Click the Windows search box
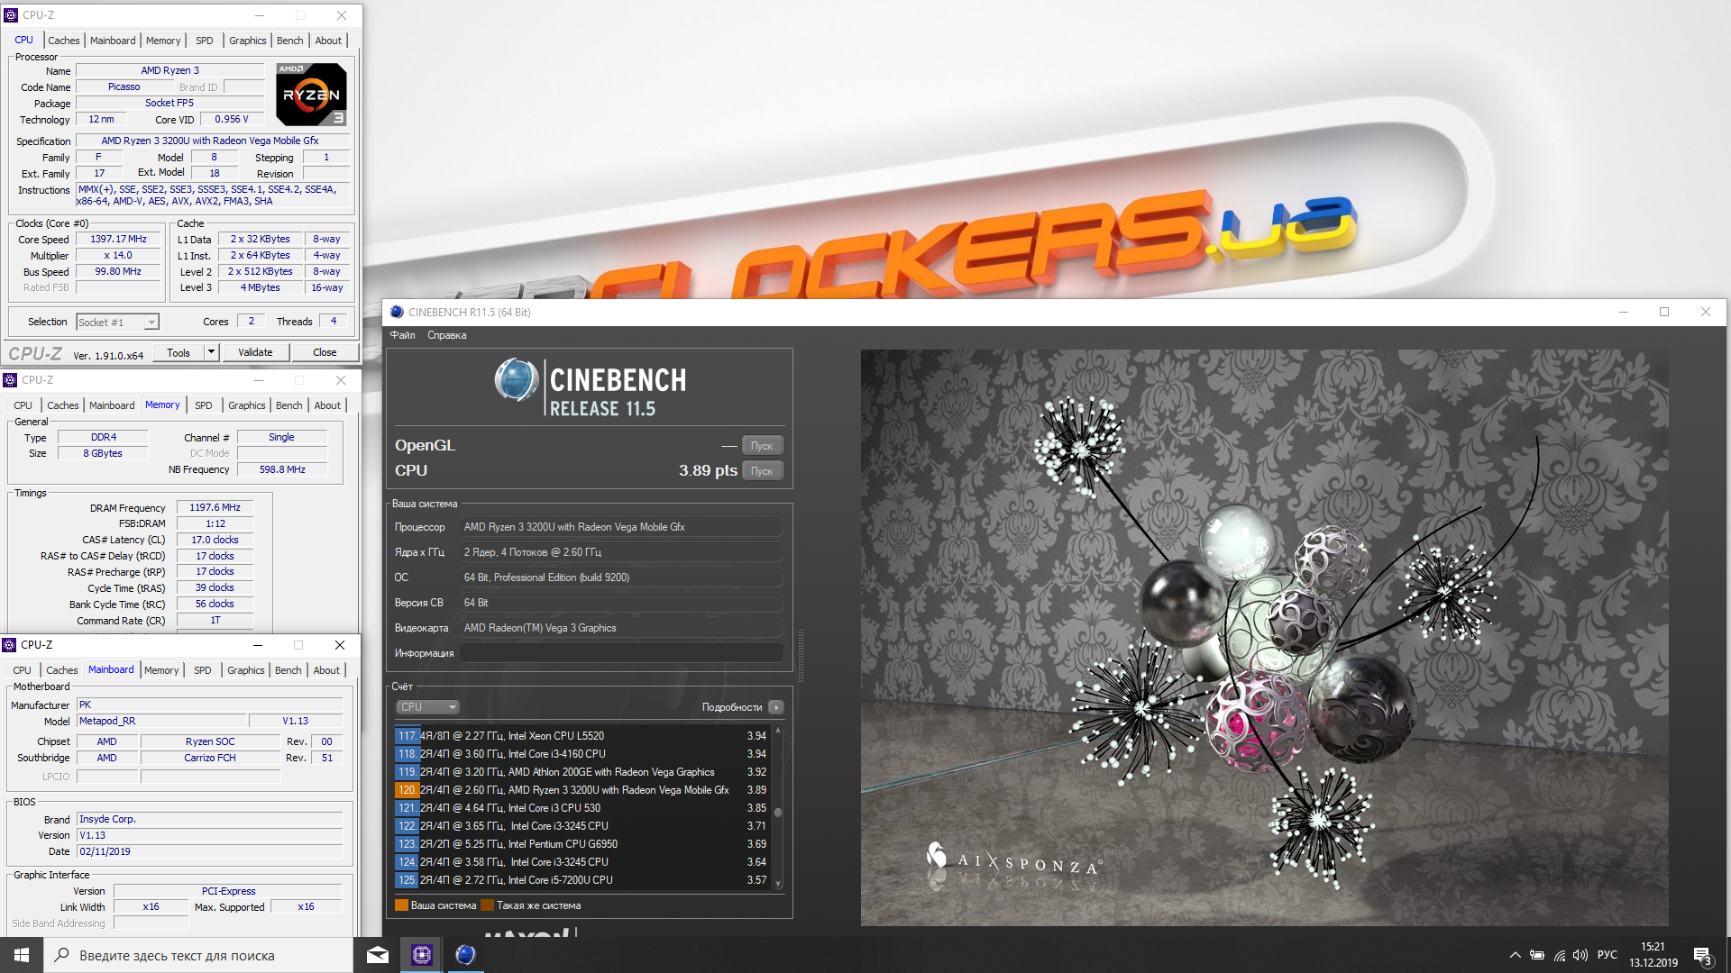 point(198,955)
